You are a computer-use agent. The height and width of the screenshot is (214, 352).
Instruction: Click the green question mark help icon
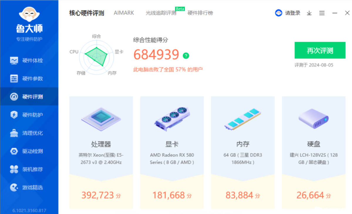pyautogui.click(x=186, y=56)
